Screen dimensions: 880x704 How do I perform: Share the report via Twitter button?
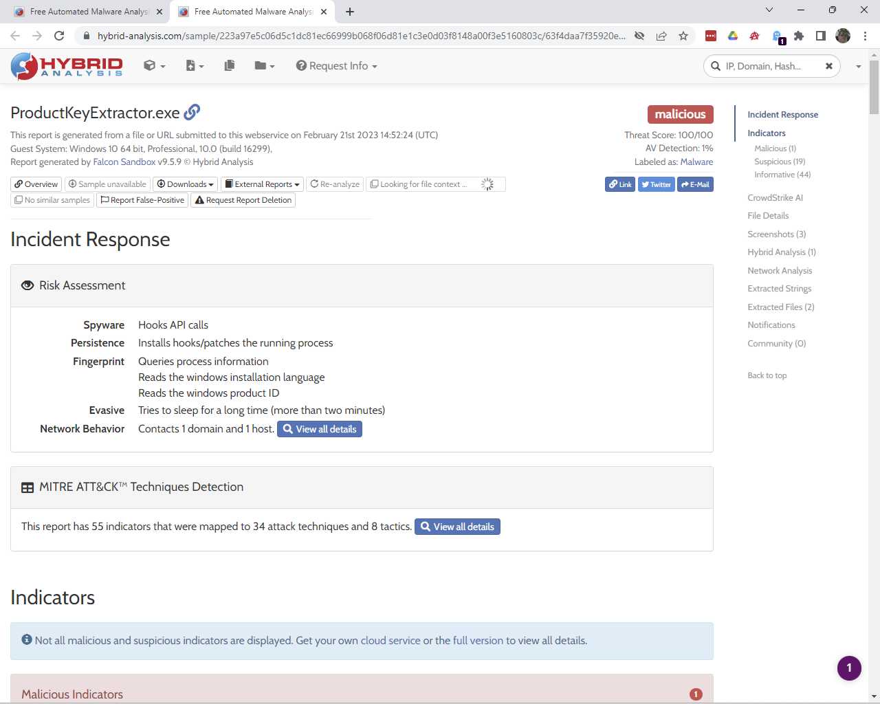[x=656, y=184]
